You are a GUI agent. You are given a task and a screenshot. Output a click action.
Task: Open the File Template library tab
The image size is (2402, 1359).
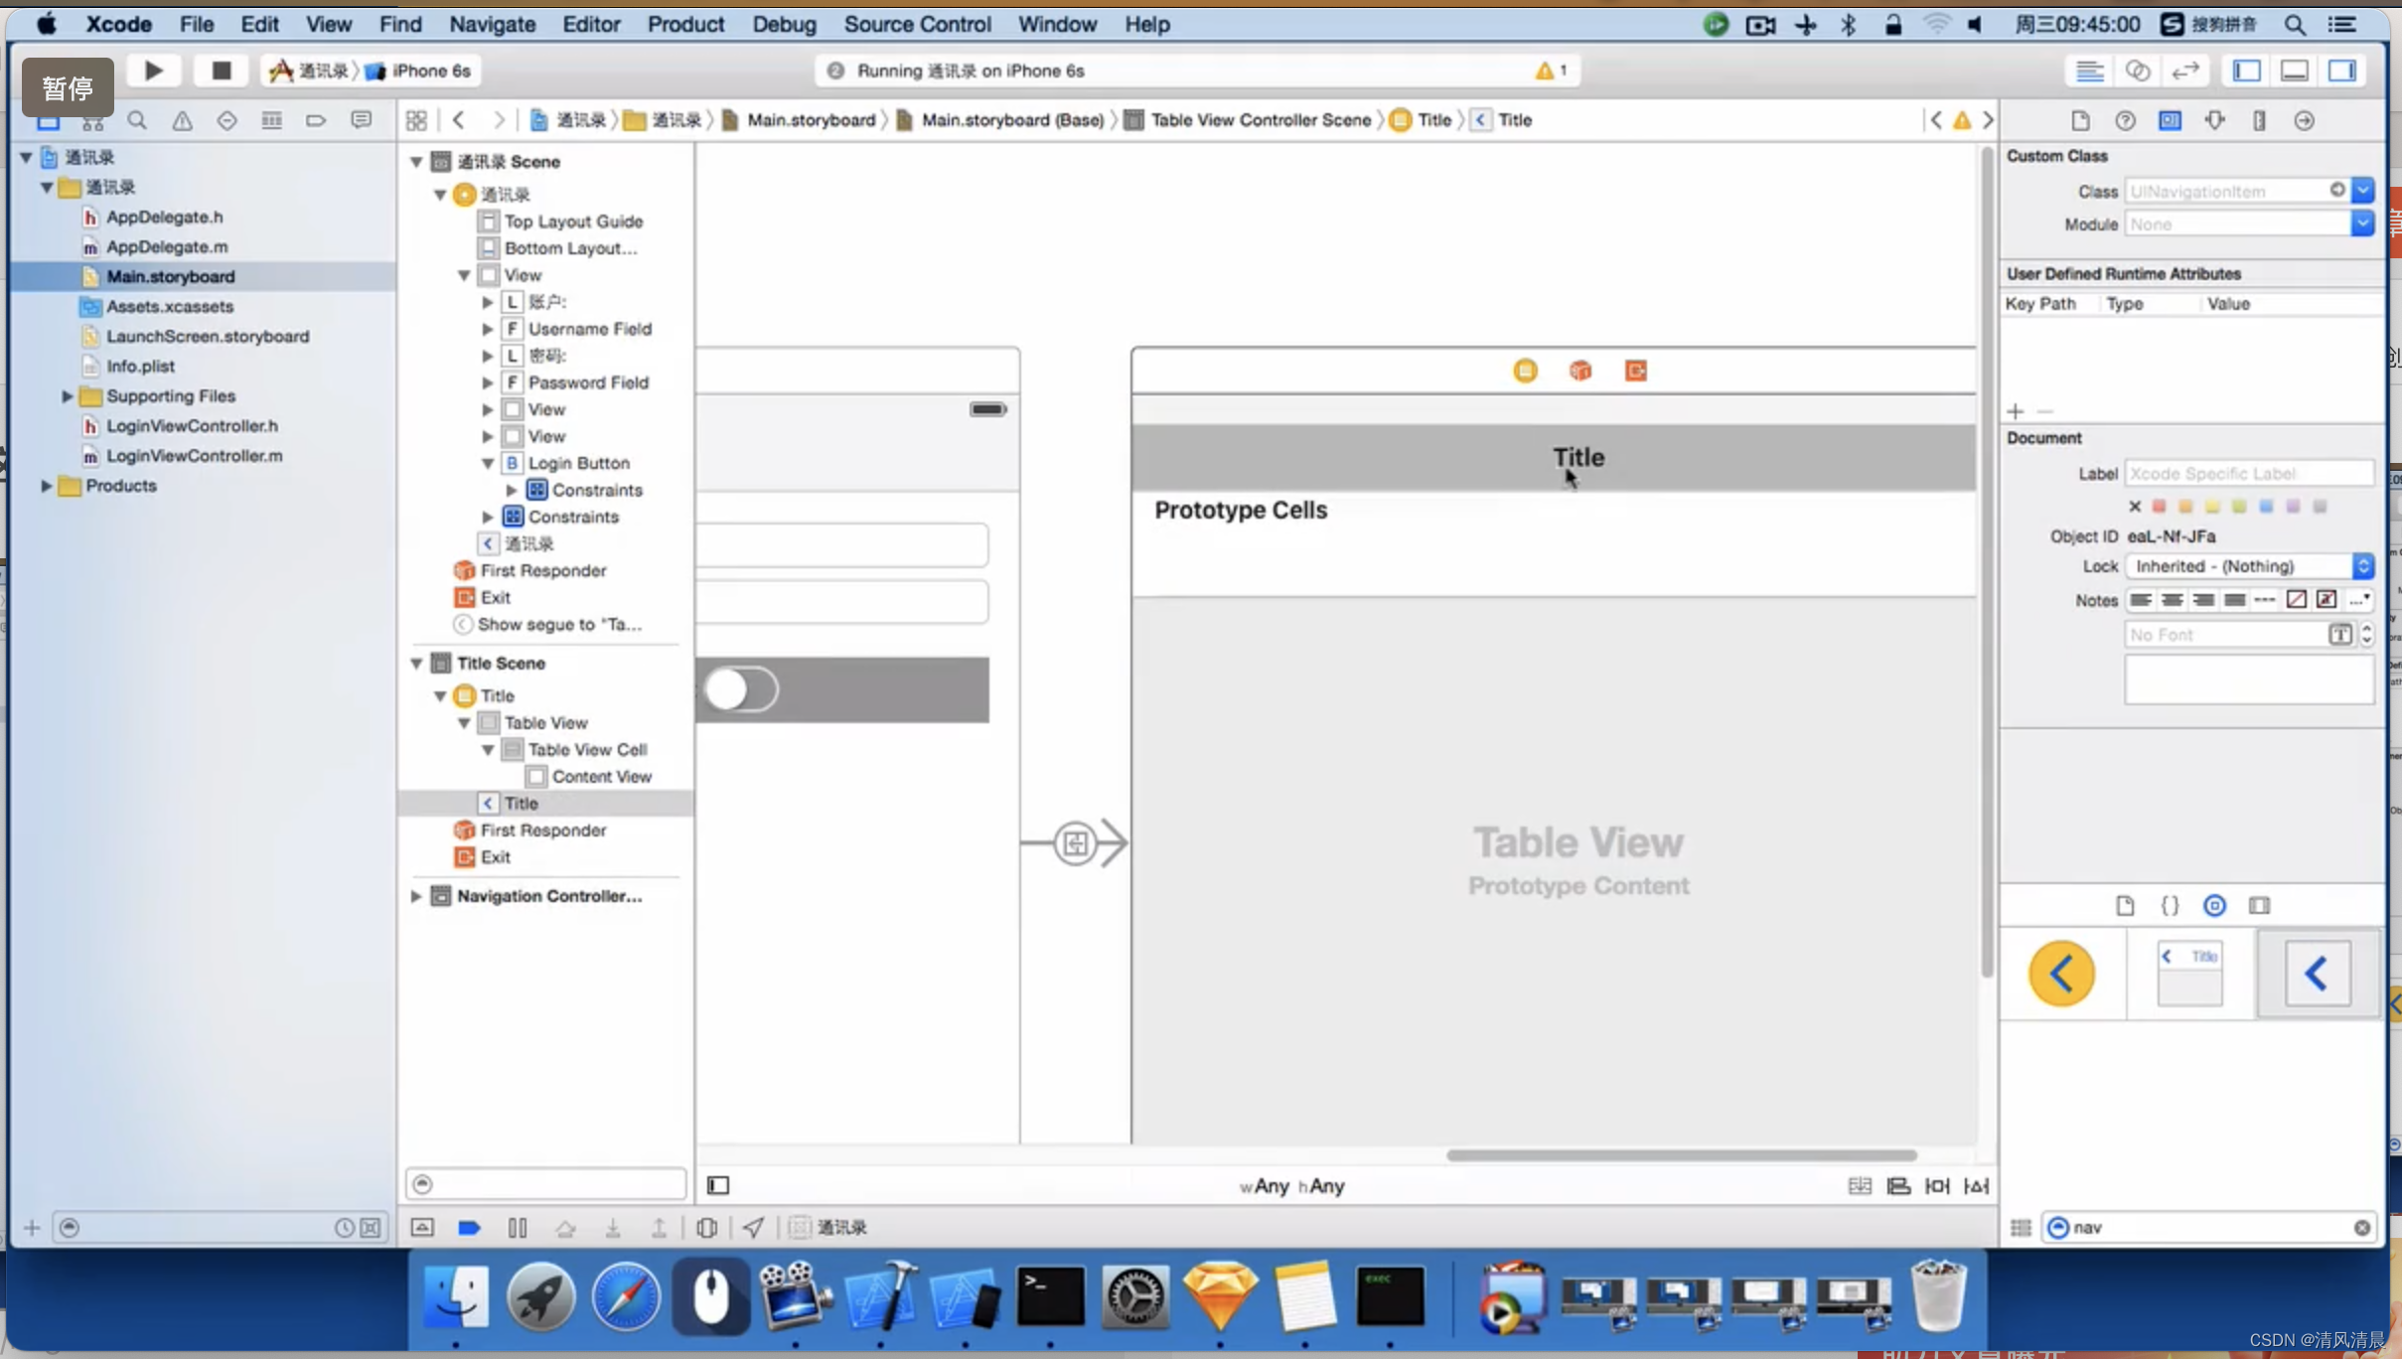(x=2125, y=905)
